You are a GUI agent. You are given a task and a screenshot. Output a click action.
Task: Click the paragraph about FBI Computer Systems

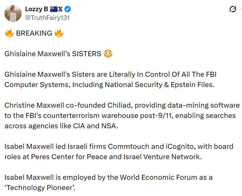pyautogui.click(x=110, y=80)
